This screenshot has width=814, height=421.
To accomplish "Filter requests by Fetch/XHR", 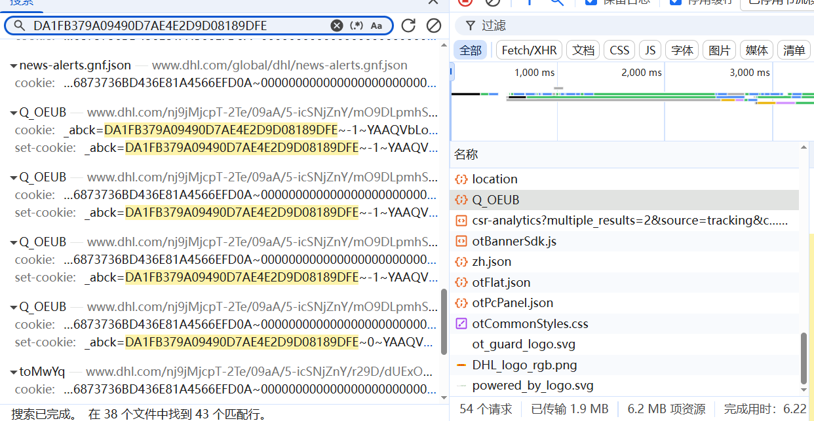I will click(x=529, y=50).
